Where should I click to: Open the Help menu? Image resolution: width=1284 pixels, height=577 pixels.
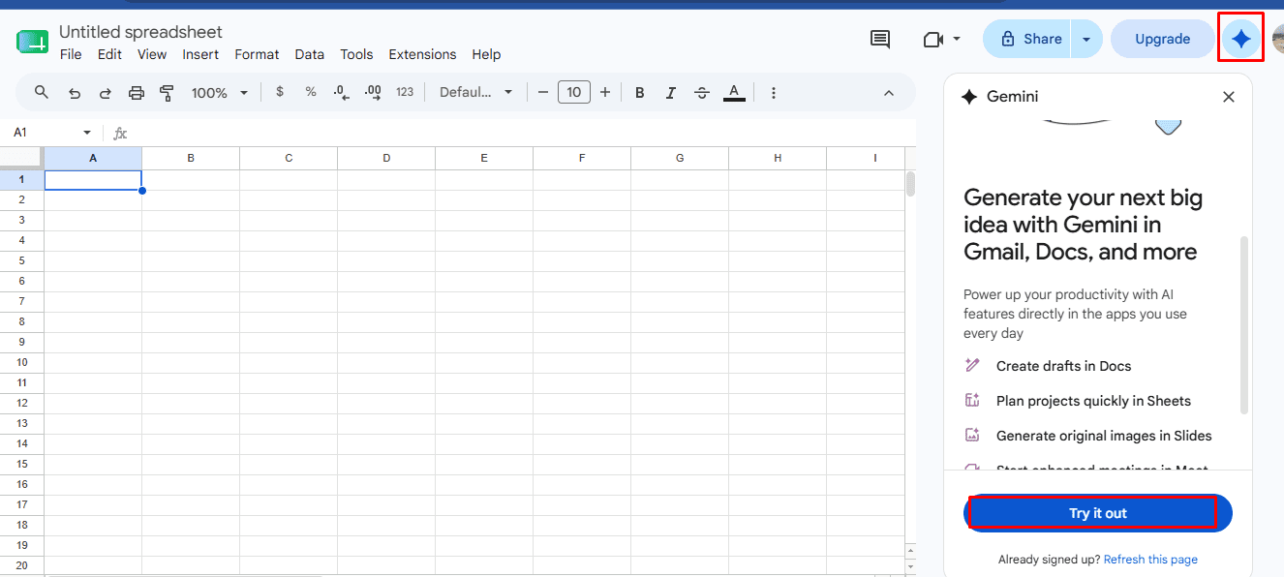click(486, 54)
